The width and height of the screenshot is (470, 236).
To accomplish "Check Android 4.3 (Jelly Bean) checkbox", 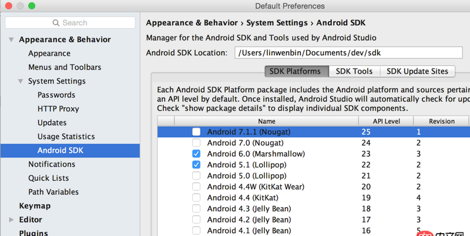I will click(x=196, y=209).
